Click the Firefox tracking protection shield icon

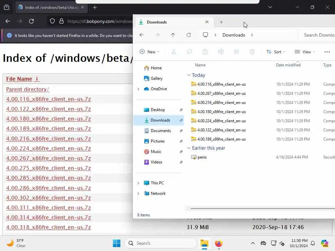52,21
